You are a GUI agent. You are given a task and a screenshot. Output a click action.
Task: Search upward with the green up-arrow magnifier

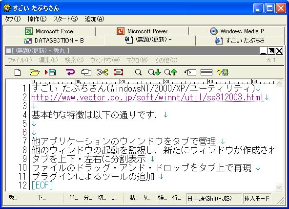[171, 72]
